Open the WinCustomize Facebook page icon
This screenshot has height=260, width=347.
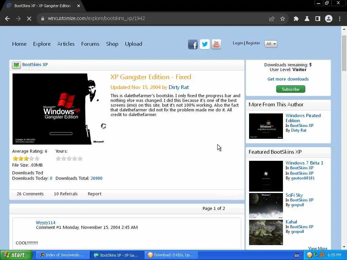[193, 44]
